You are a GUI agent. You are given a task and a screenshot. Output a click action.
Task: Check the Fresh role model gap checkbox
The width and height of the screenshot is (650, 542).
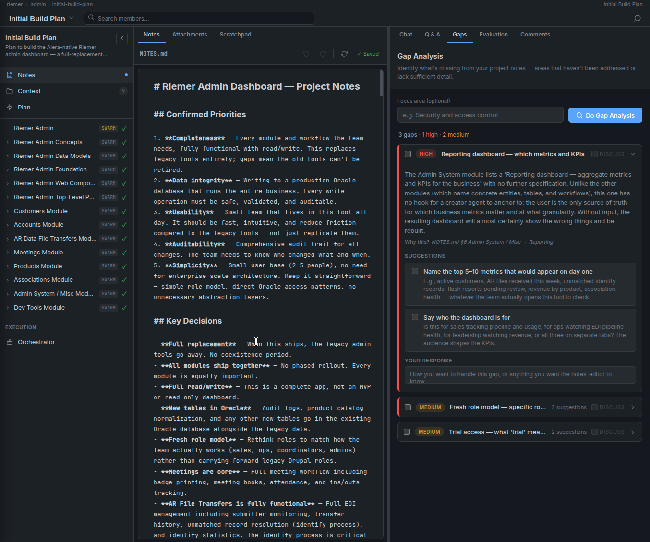pos(408,407)
